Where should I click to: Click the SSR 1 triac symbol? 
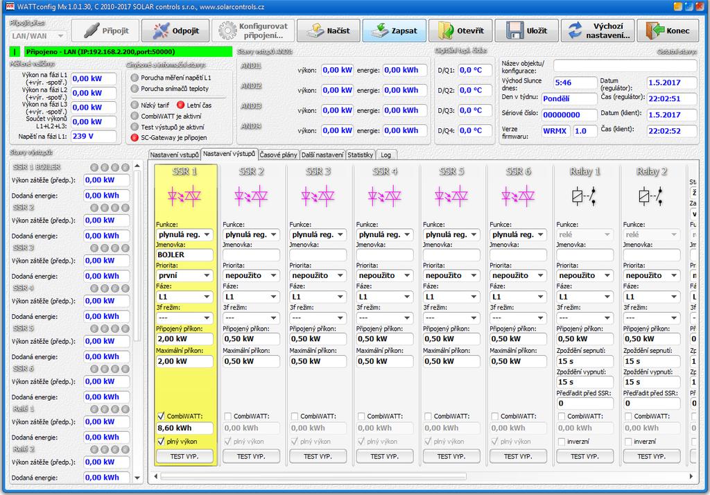coord(184,196)
